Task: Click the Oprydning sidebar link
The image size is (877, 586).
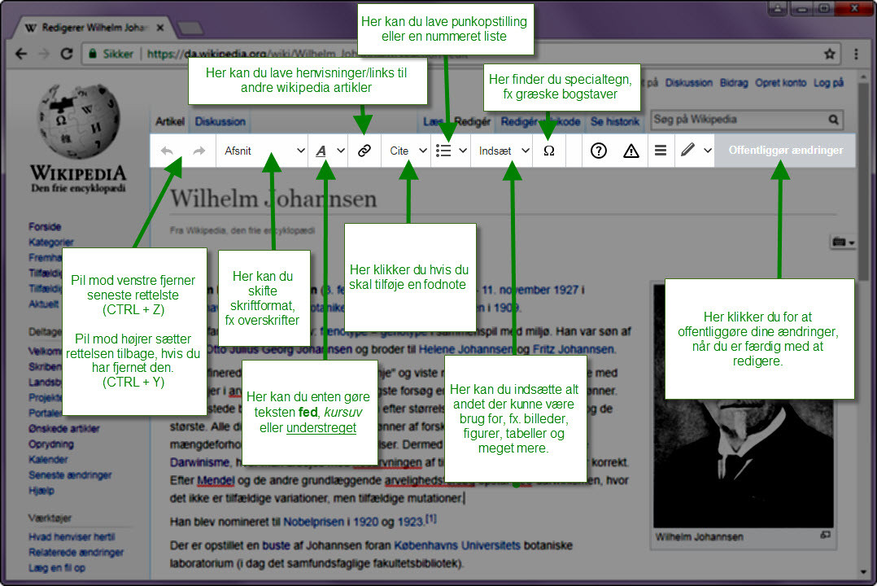Action: click(x=51, y=444)
